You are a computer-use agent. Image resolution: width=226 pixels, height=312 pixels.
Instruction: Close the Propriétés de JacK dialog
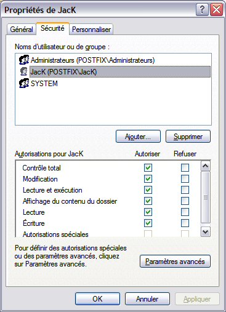click(216, 10)
